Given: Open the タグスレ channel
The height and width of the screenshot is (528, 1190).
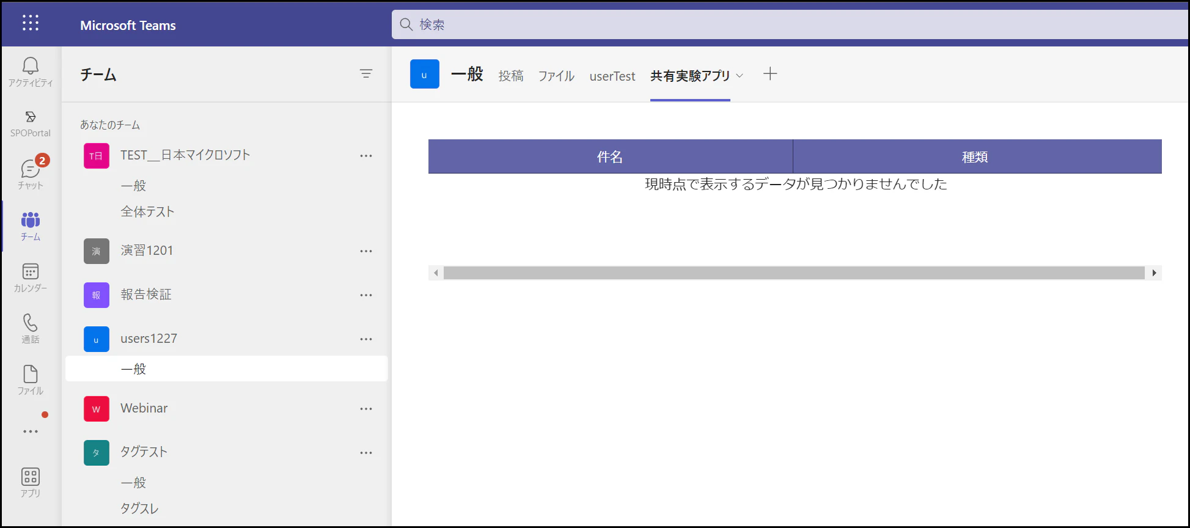Looking at the screenshot, I should point(139,508).
